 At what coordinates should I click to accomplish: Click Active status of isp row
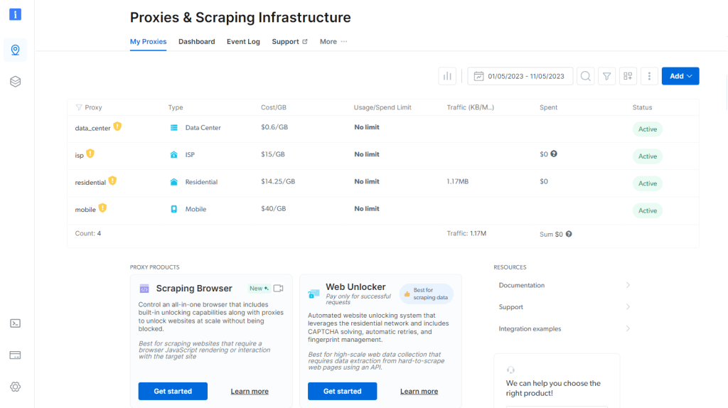pyautogui.click(x=647, y=156)
